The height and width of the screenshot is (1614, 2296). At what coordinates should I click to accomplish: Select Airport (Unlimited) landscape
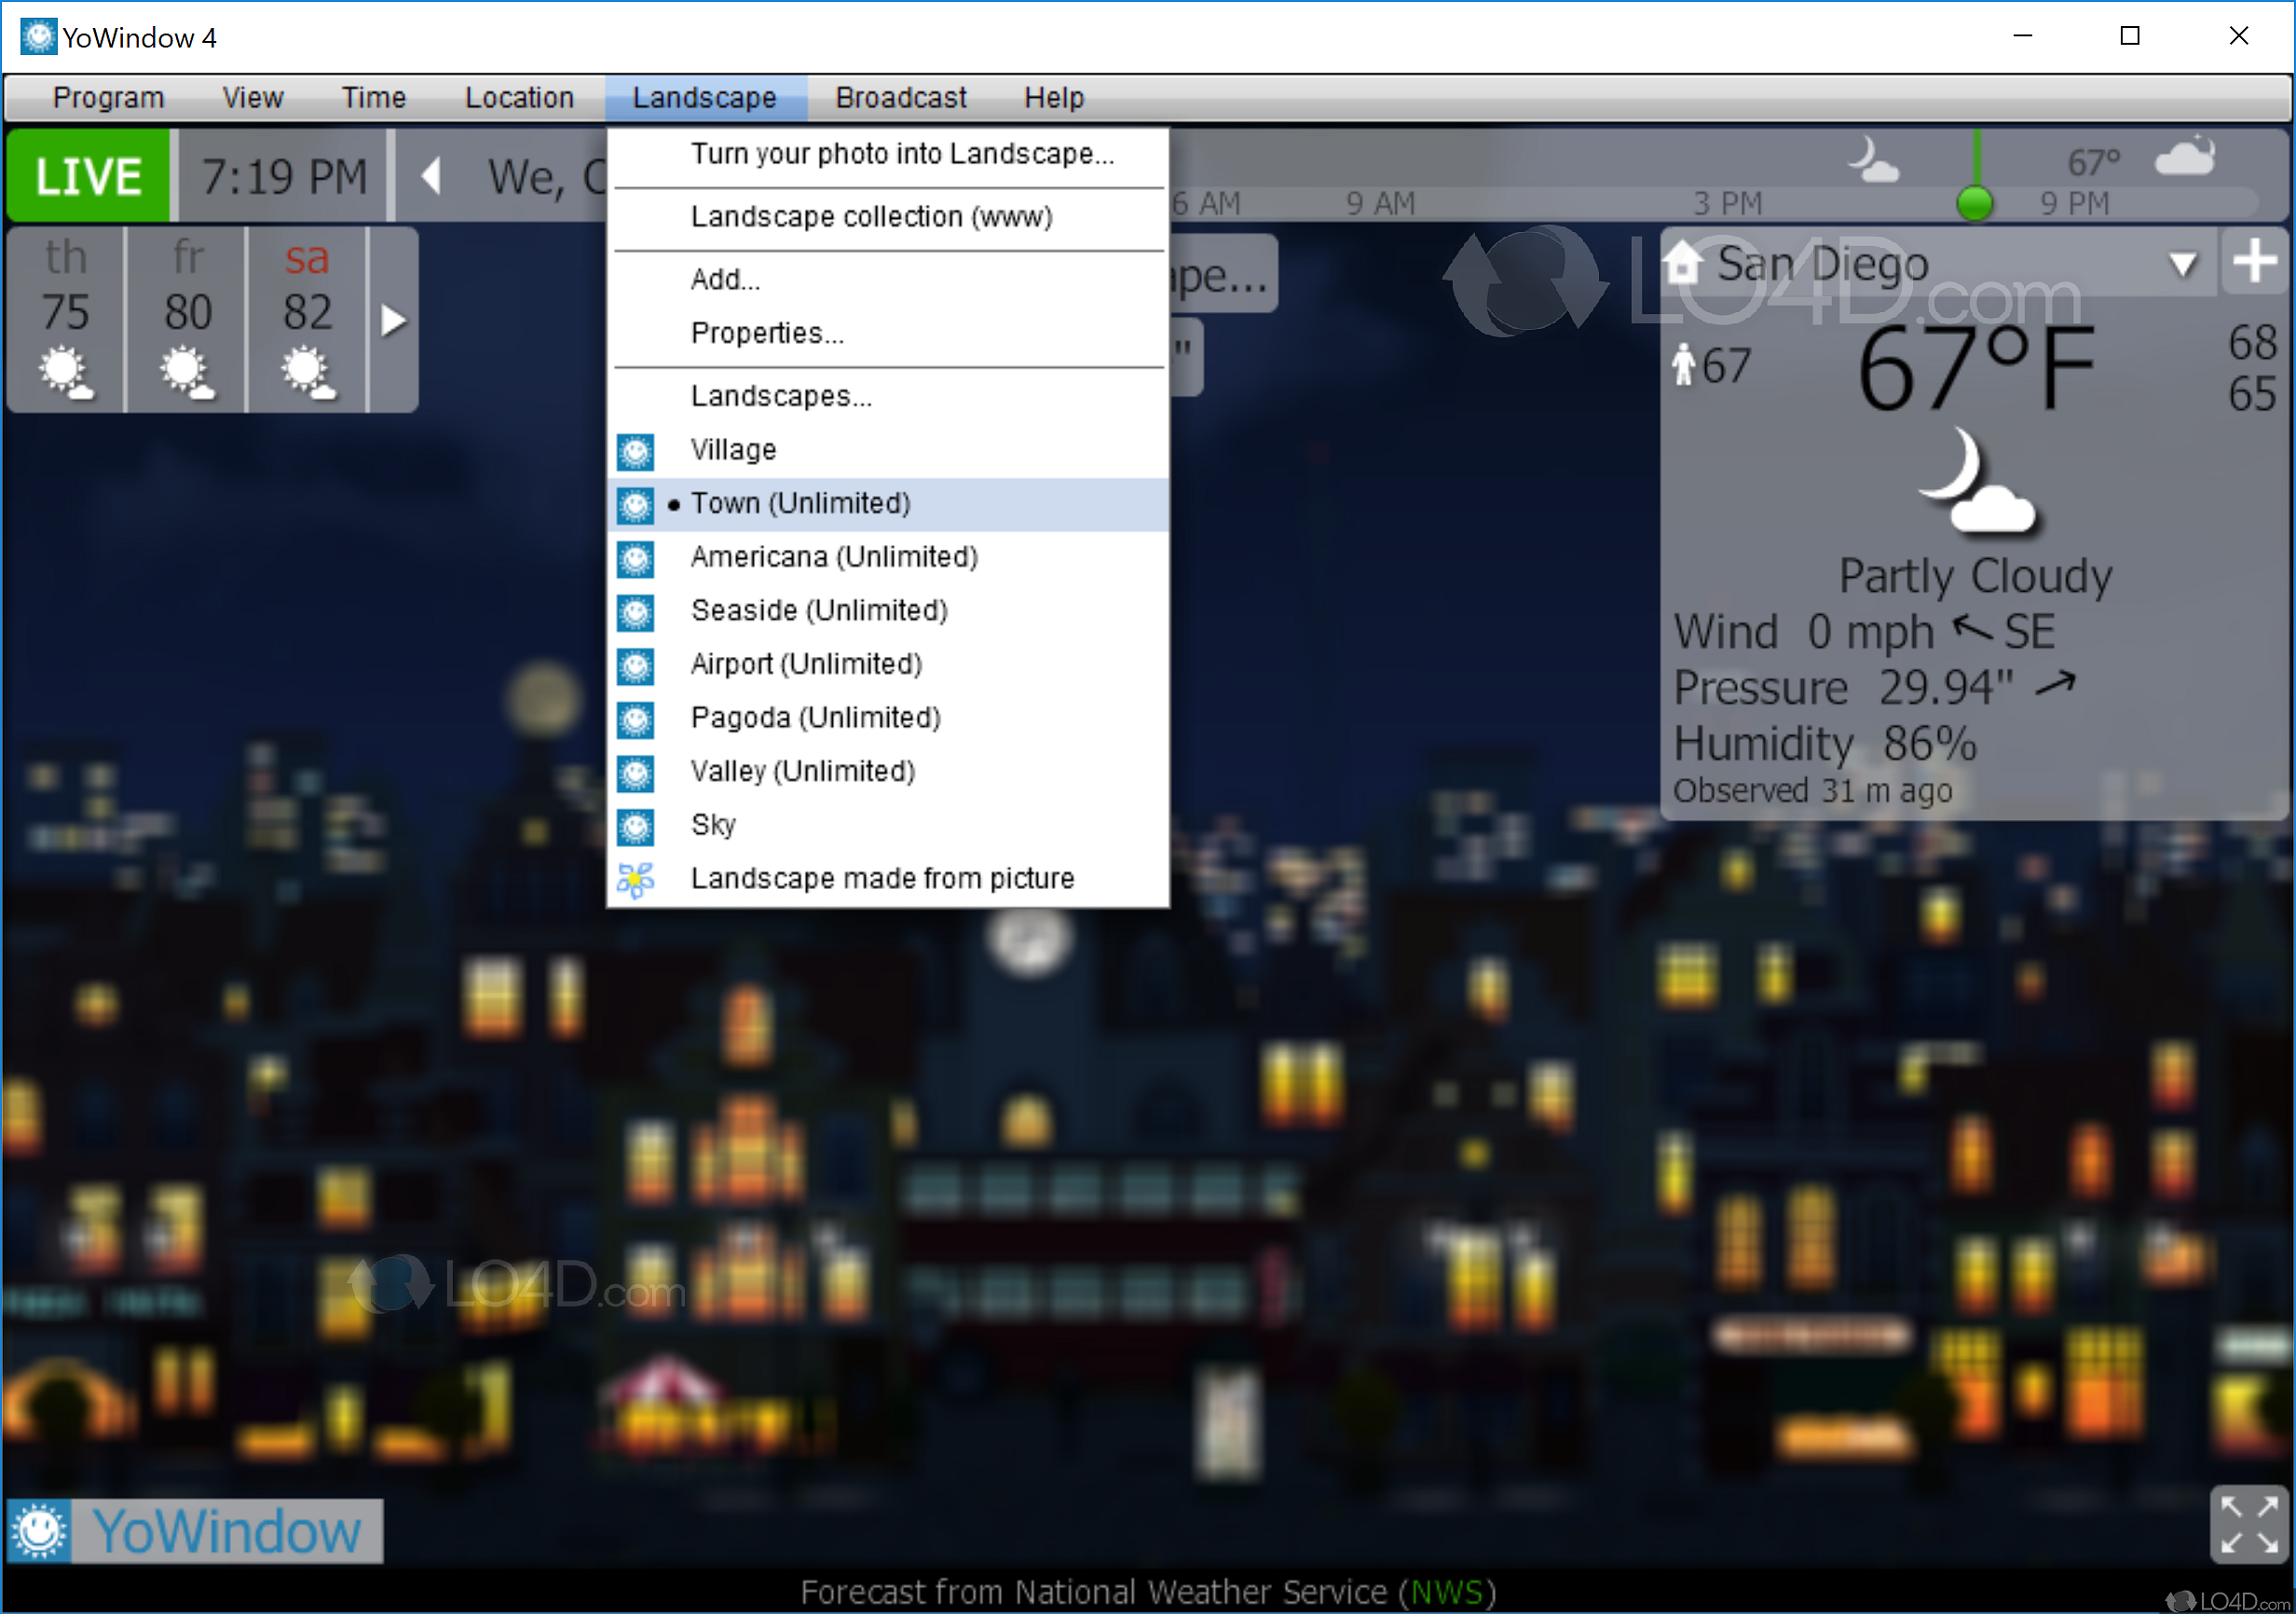tap(888, 665)
